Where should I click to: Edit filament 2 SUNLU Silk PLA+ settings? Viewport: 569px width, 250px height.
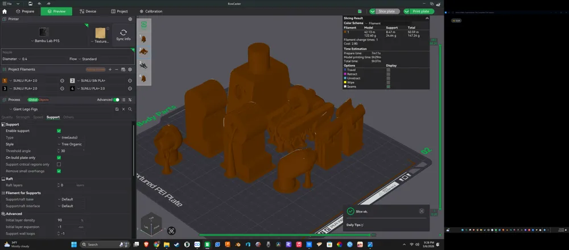coord(130,81)
